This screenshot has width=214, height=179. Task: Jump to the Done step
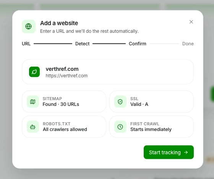pos(188,44)
